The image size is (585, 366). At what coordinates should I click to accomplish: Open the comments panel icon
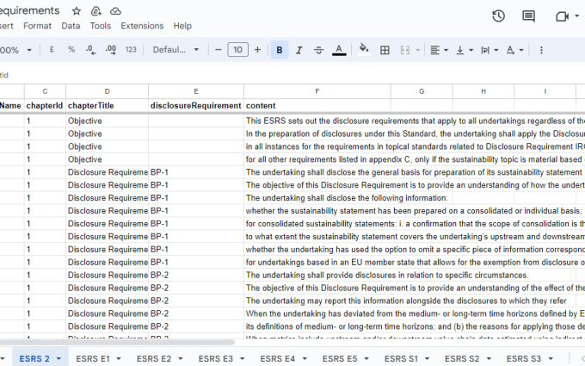click(x=529, y=16)
